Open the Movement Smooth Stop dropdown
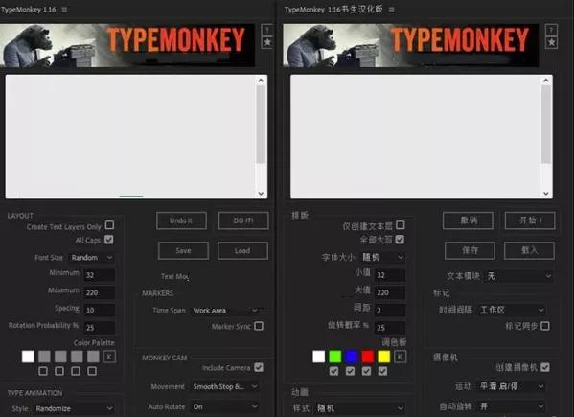 click(225, 386)
